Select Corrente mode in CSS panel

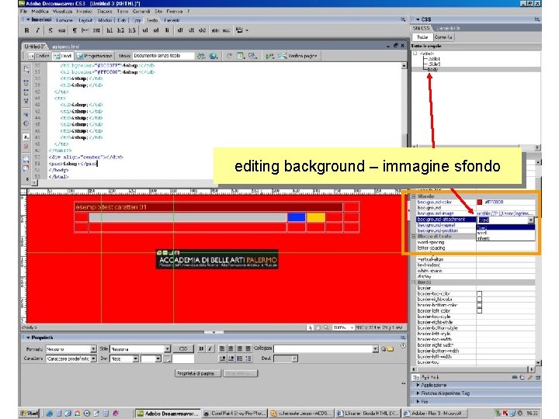[x=443, y=37]
